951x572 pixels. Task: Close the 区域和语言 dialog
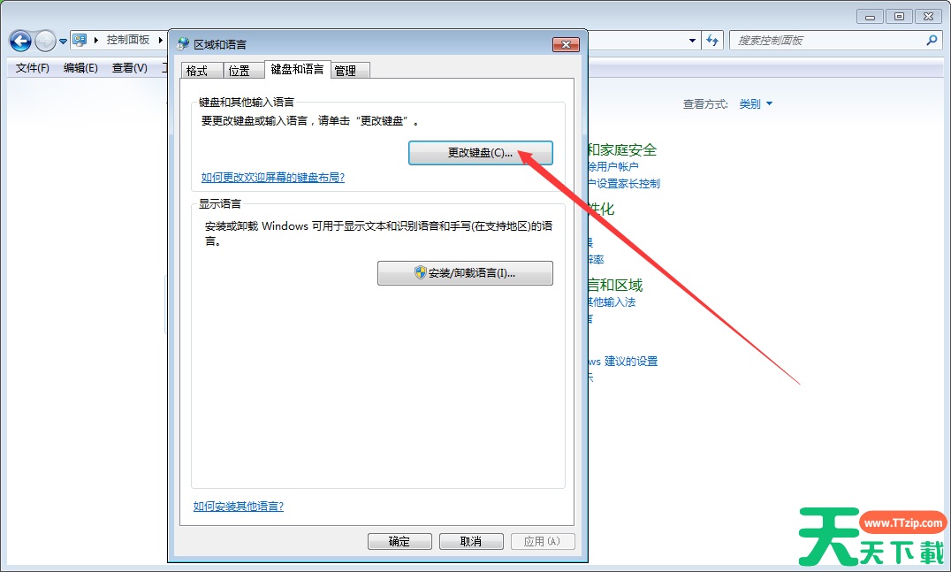(566, 44)
